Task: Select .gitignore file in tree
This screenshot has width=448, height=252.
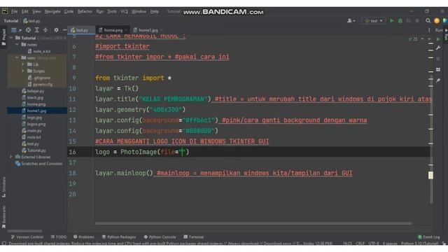Action: pyautogui.click(x=39, y=78)
